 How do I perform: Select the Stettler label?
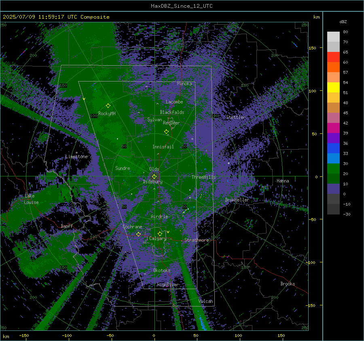tap(236, 117)
